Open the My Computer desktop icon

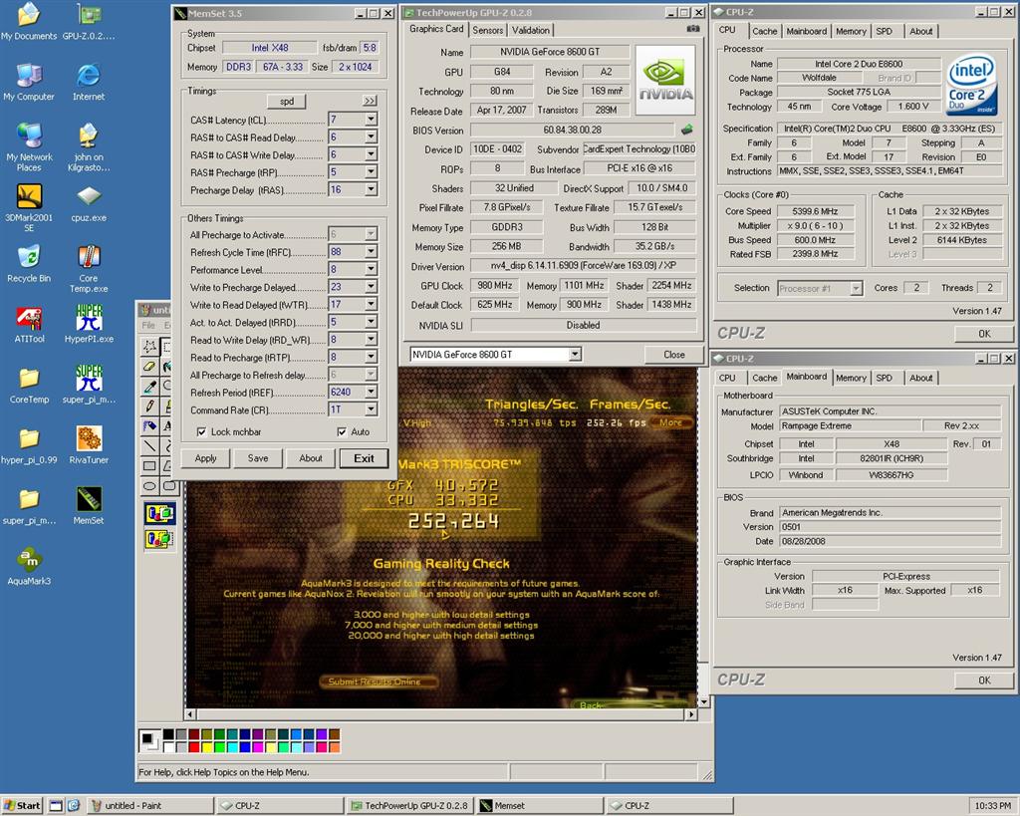tap(29, 82)
